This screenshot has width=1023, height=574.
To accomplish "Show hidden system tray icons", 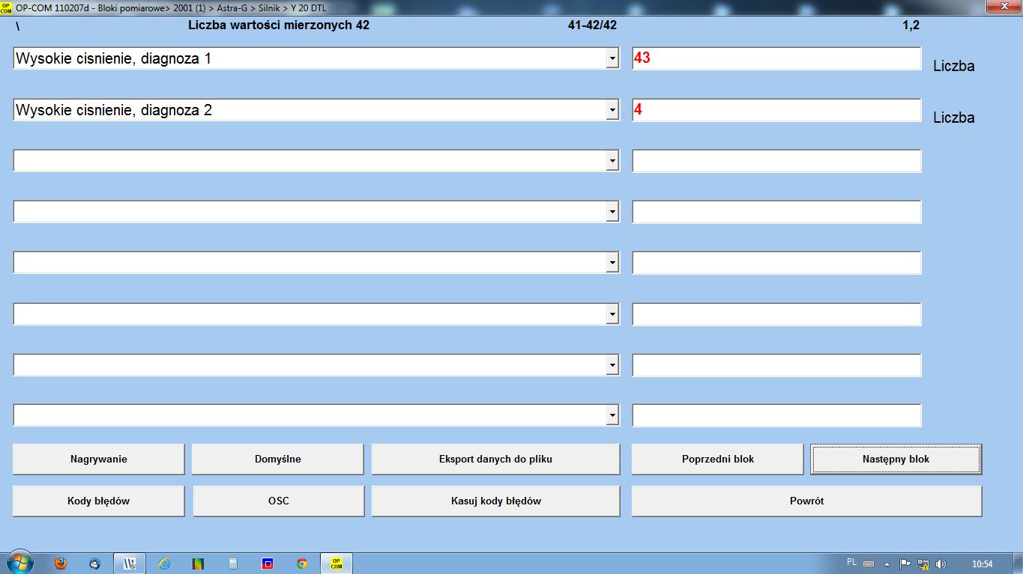I will (x=887, y=564).
